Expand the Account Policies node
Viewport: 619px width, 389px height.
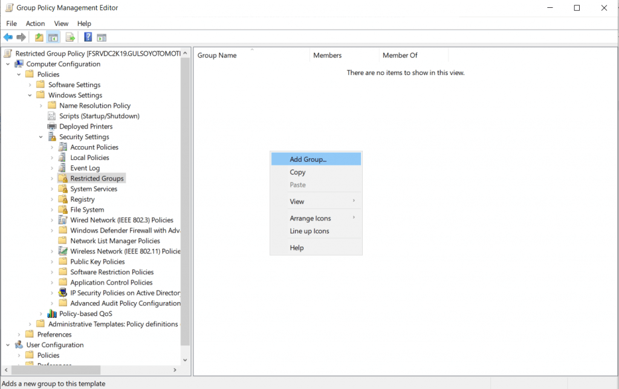[x=52, y=147]
